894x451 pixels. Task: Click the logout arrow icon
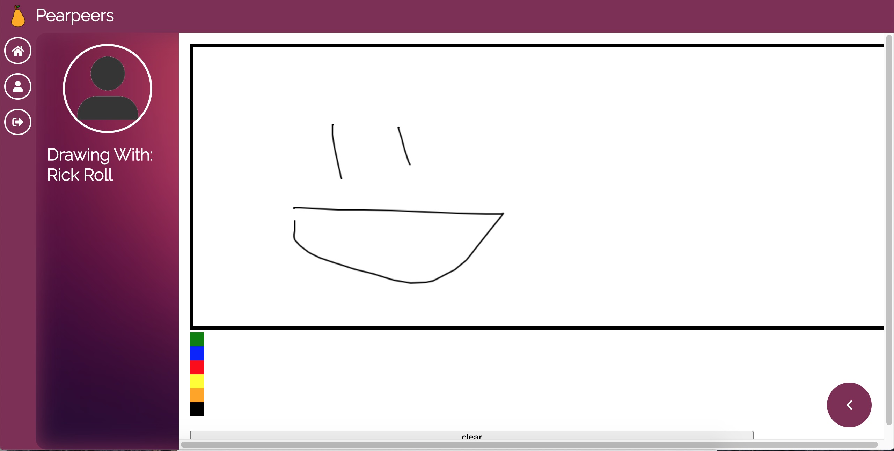tap(18, 122)
